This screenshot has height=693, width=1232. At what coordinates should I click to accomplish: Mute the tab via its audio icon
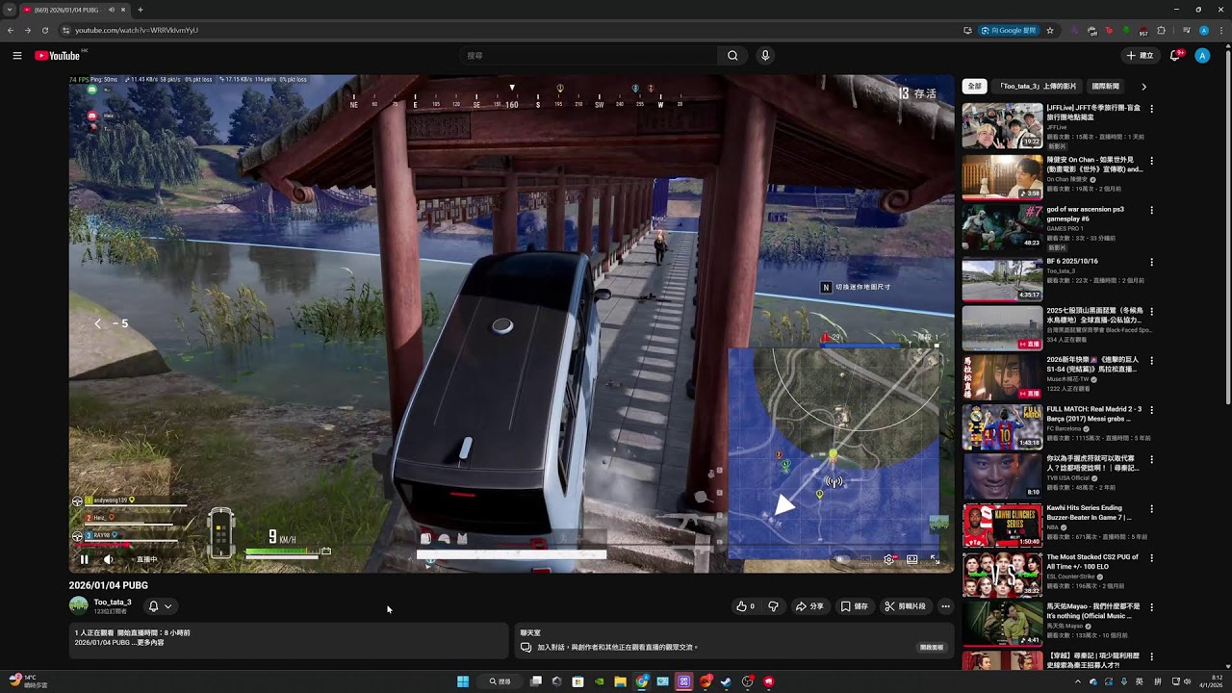pos(112,10)
